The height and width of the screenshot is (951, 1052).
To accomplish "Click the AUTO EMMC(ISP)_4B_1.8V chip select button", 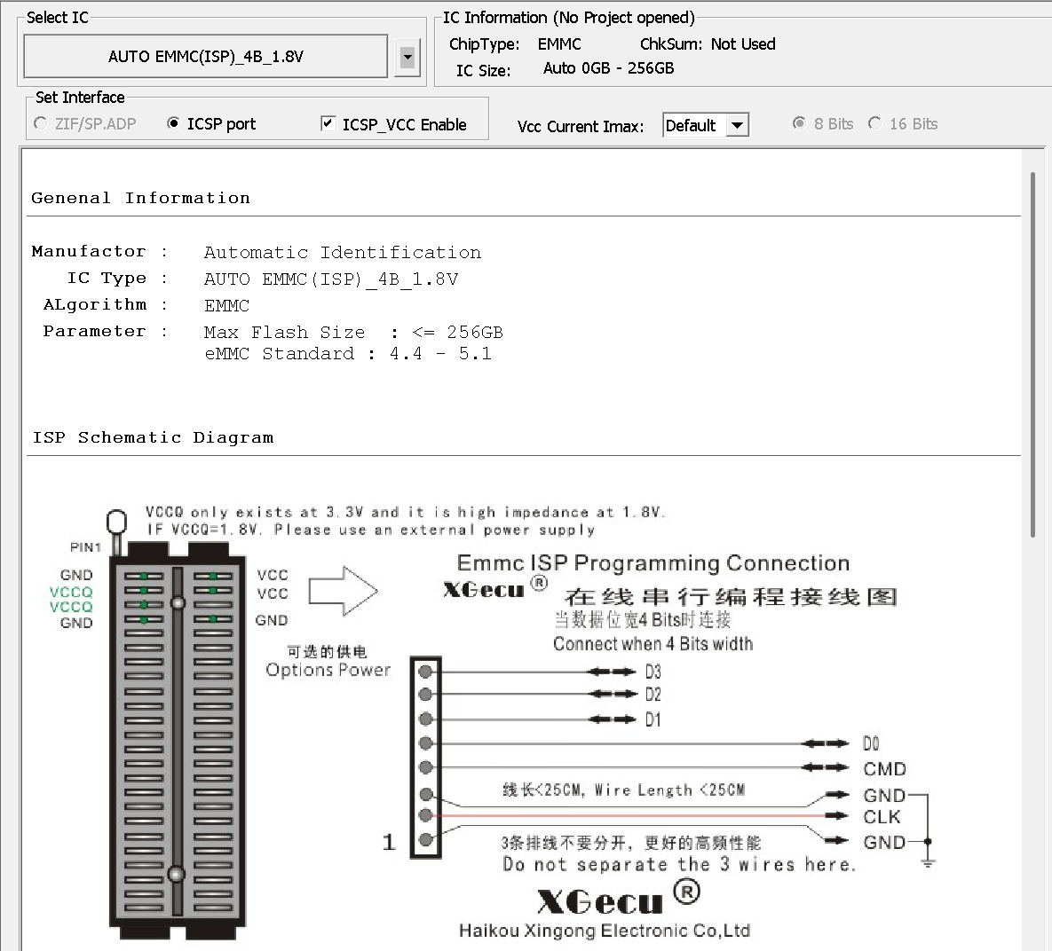I will click(x=205, y=57).
